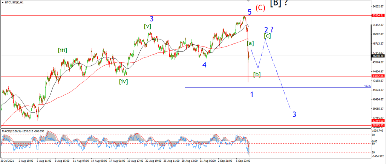386x164 pixels.
Task: Select the red (C) wave label
Action: 260,8
